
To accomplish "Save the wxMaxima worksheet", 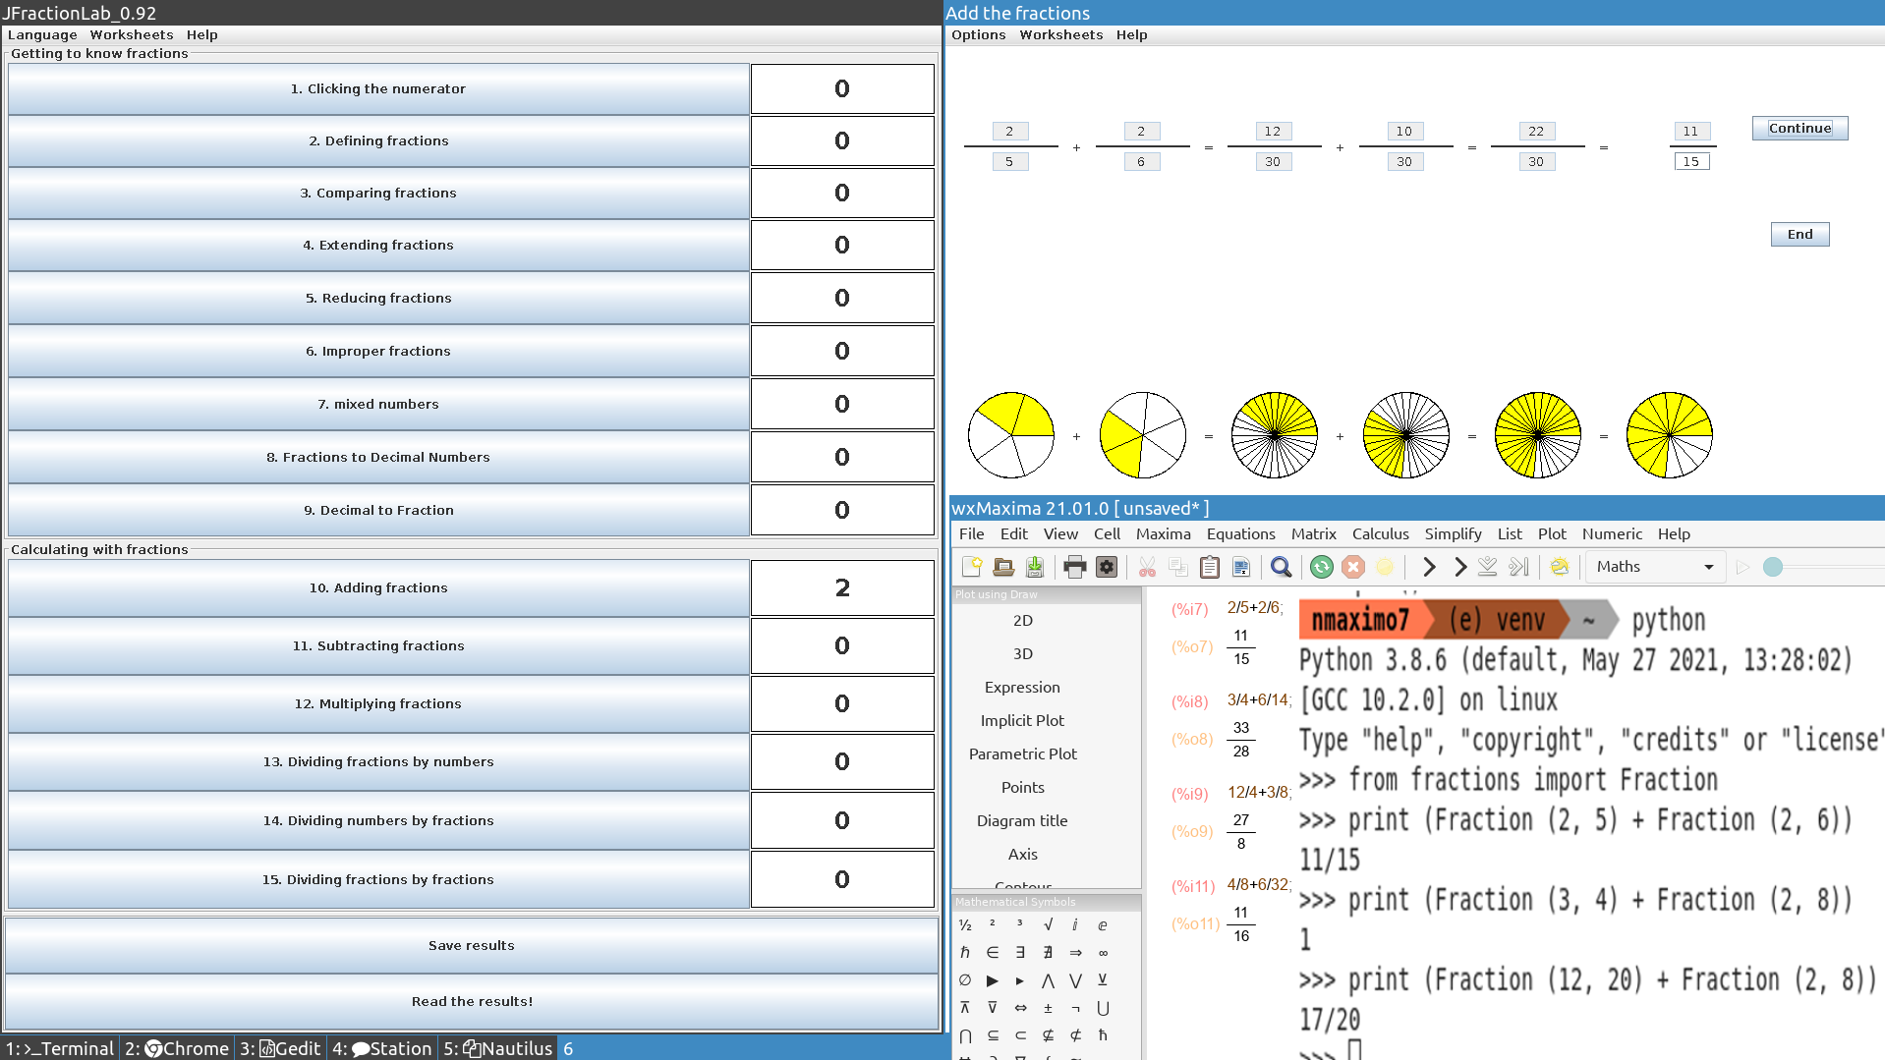I will pos(1034,567).
